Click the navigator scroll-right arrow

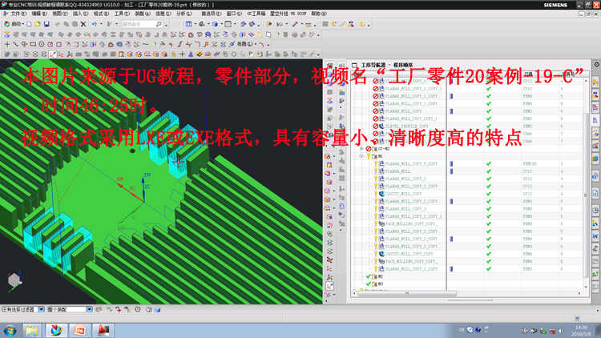(579, 293)
